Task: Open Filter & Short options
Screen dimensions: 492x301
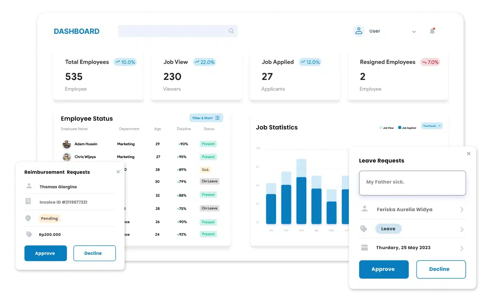Action: [206, 118]
